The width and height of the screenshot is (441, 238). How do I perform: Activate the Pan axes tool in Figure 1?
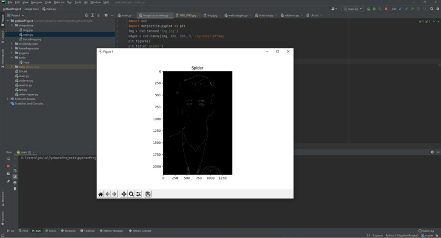click(124, 194)
